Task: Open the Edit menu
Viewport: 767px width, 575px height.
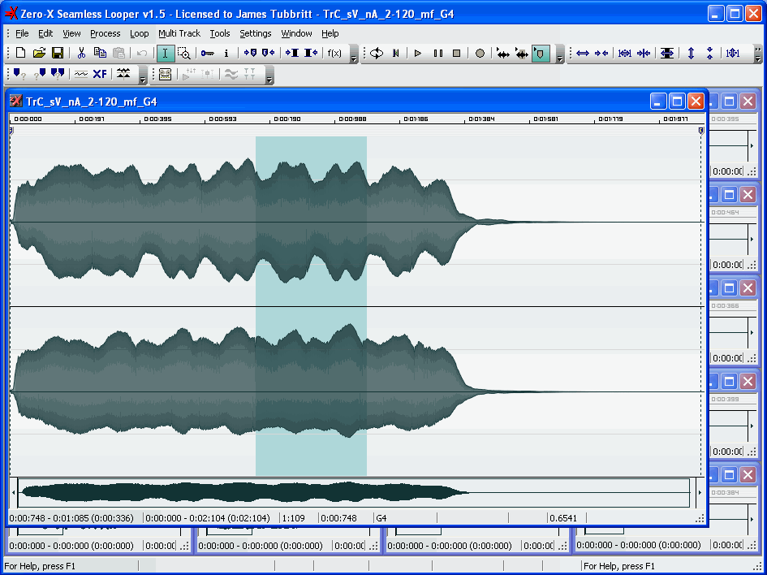Action: 45,33
